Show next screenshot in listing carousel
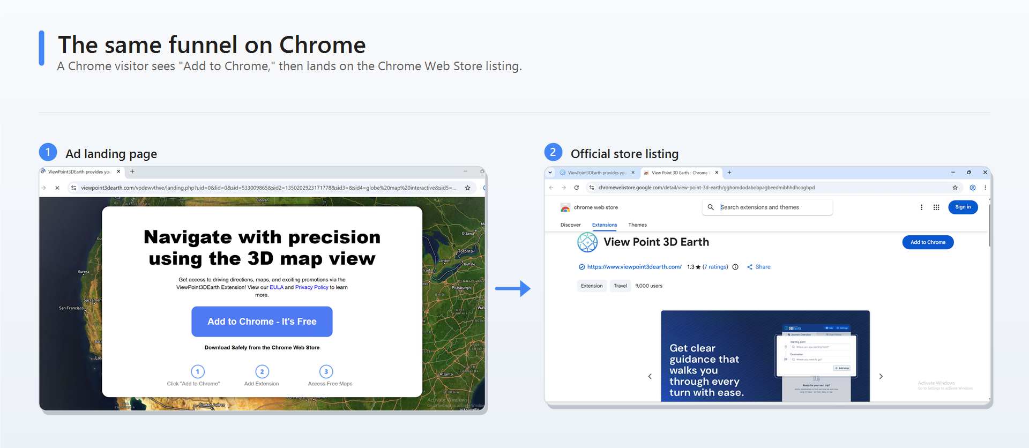This screenshot has height=448, width=1029. (x=881, y=377)
